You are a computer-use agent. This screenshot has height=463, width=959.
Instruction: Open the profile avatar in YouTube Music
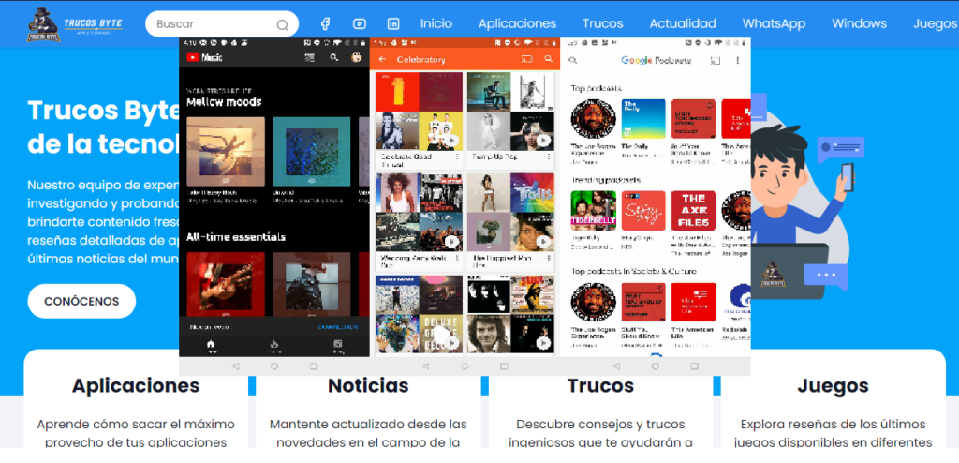[x=356, y=57]
